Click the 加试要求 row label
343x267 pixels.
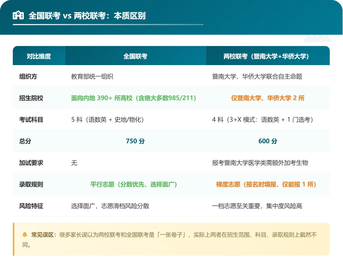pyautogui.click(x=31, y=163)
